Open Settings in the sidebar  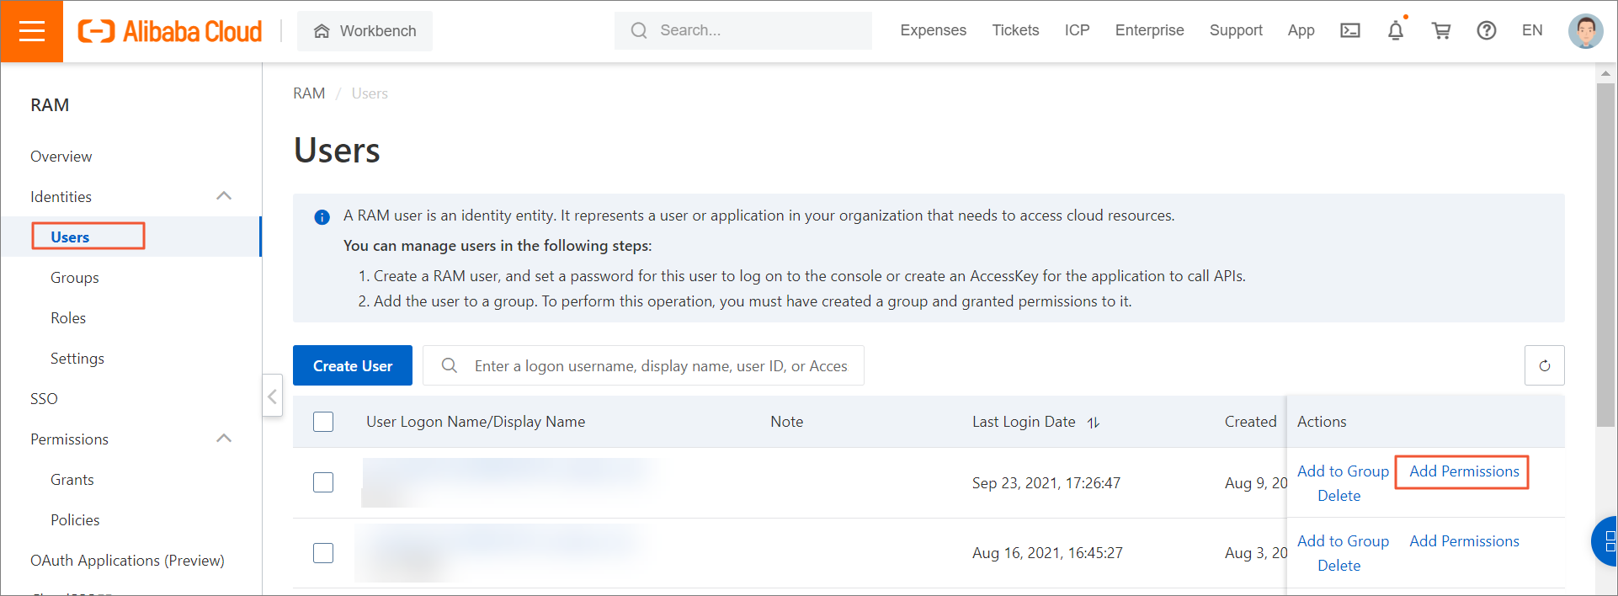[x=77, y=359]
